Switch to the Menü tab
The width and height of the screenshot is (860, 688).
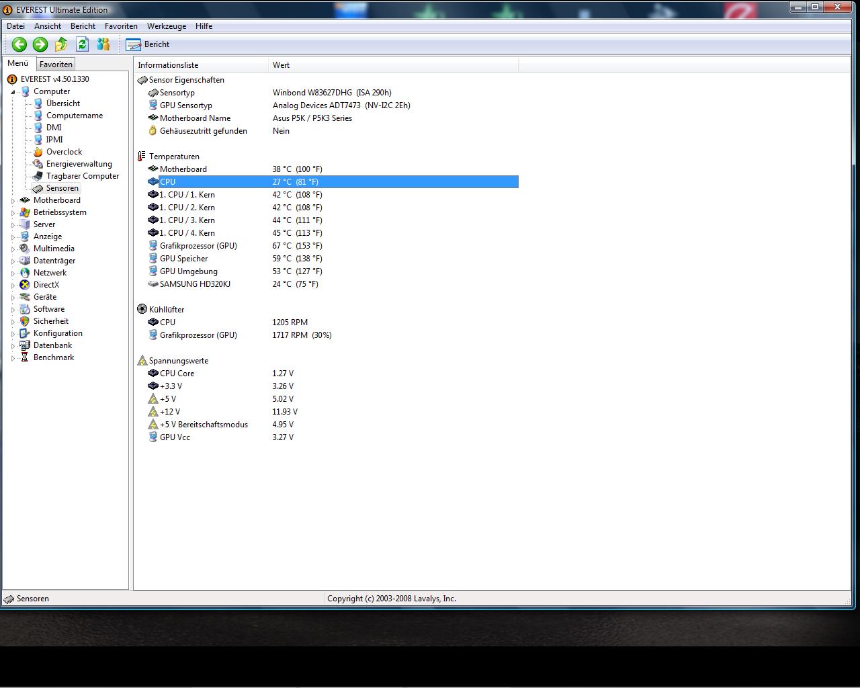(x=18, y=63)
